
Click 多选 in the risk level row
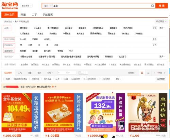click(154, 45)
